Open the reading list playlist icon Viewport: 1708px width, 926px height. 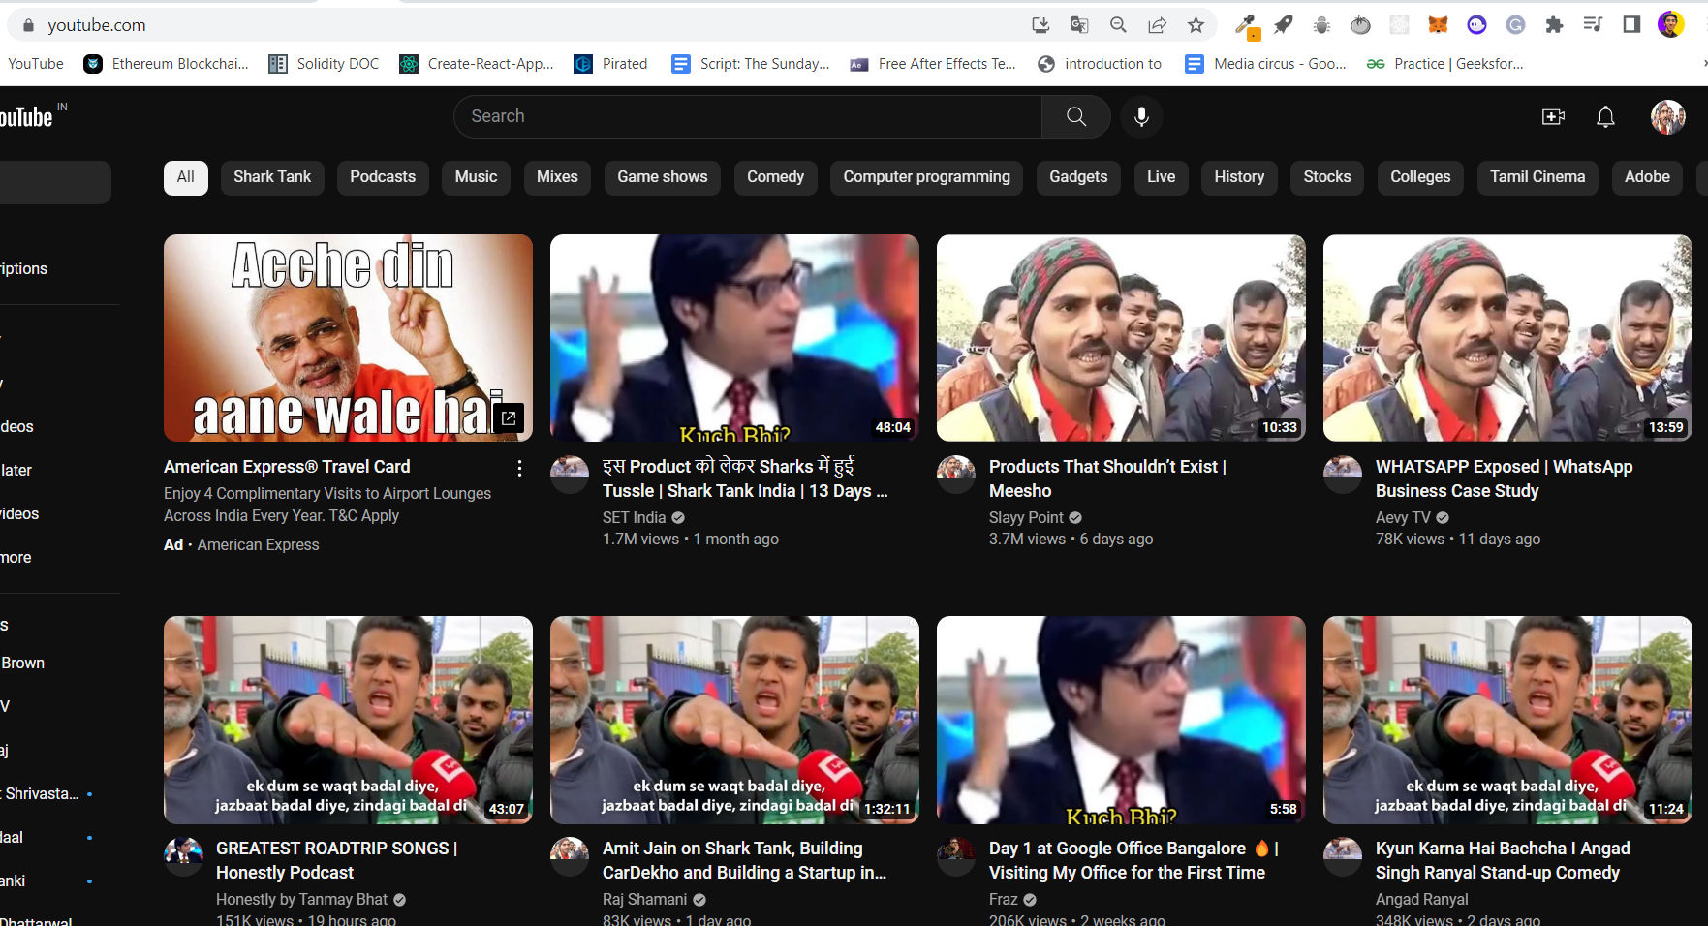1593,24
